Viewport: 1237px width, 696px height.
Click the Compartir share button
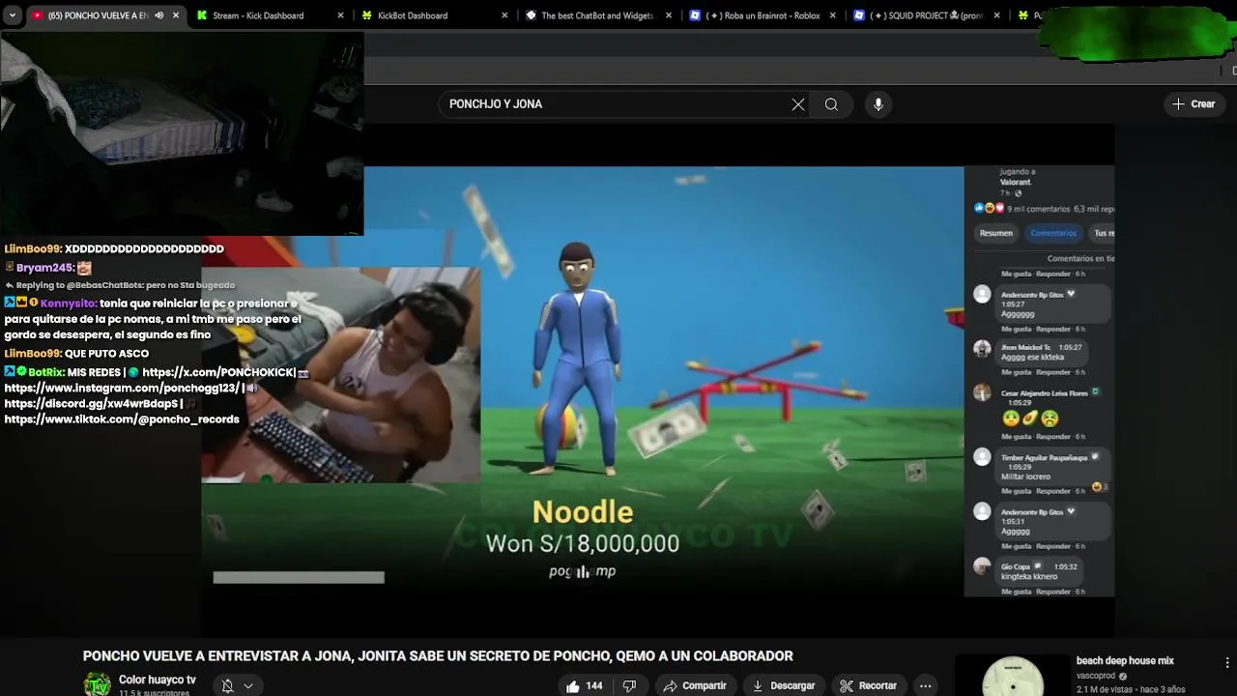point(694,686)
